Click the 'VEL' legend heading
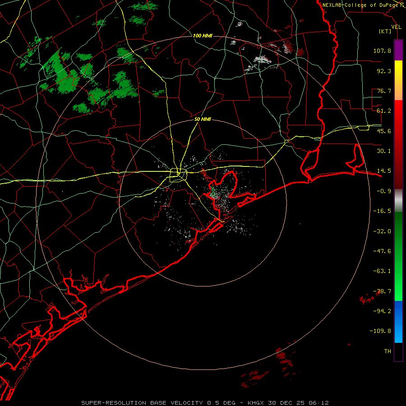406x406 pixels. click(396, 27)
